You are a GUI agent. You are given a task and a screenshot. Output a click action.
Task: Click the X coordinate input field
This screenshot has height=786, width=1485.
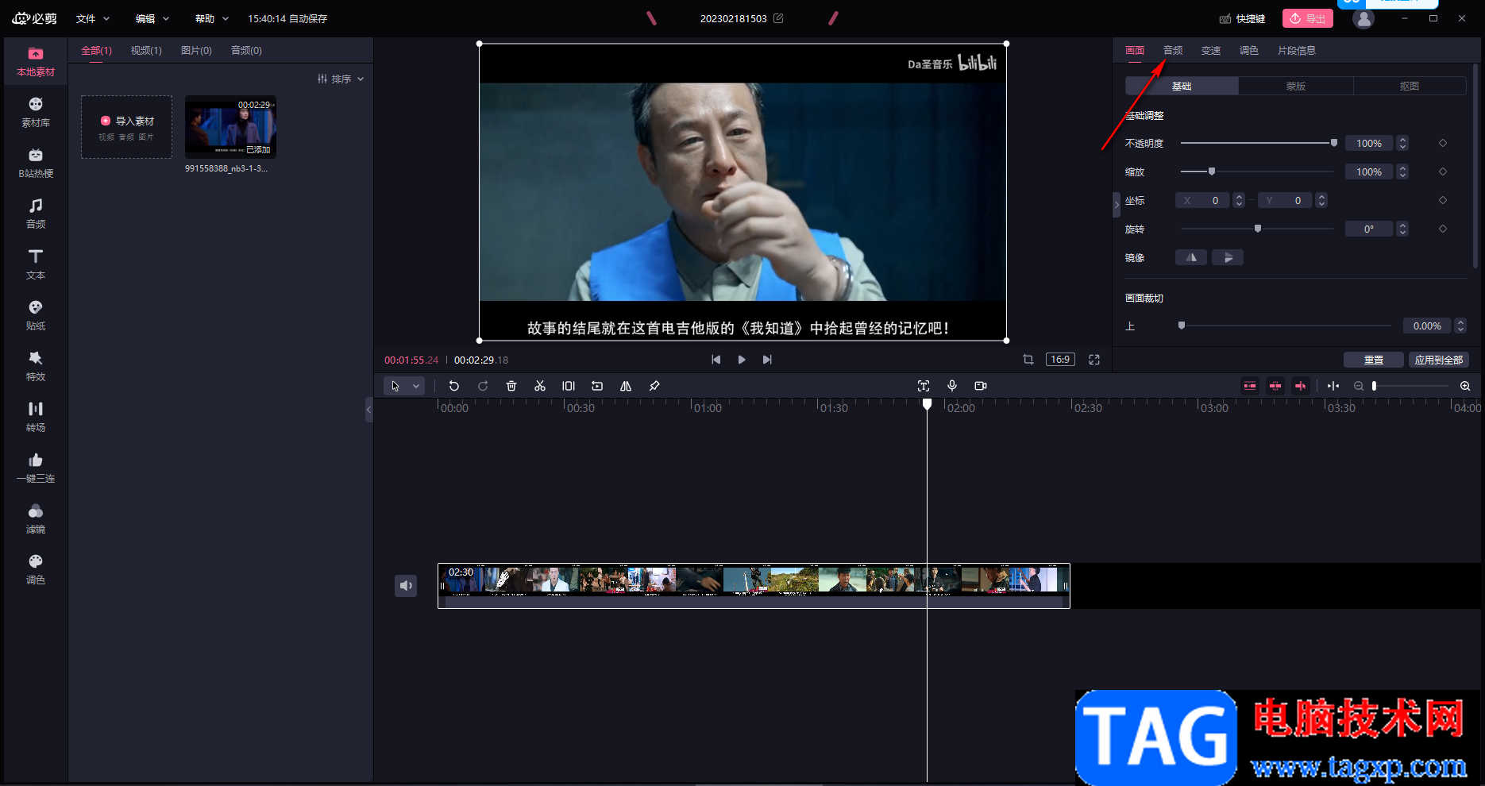[x=1202, y=200]
